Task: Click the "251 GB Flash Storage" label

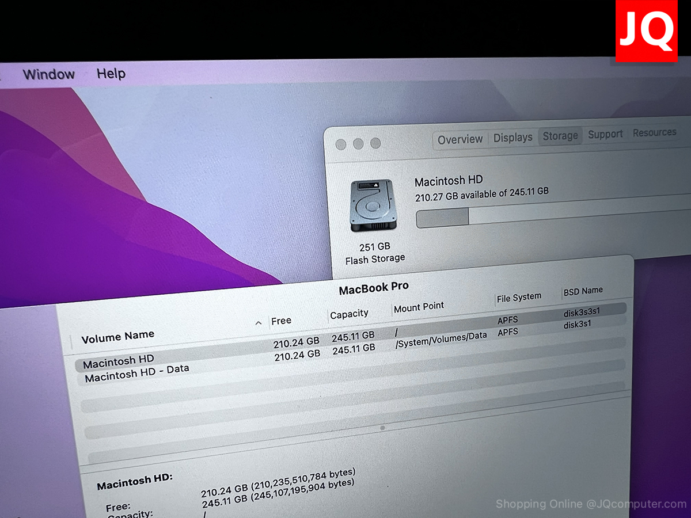Action: tap(375, 253)
